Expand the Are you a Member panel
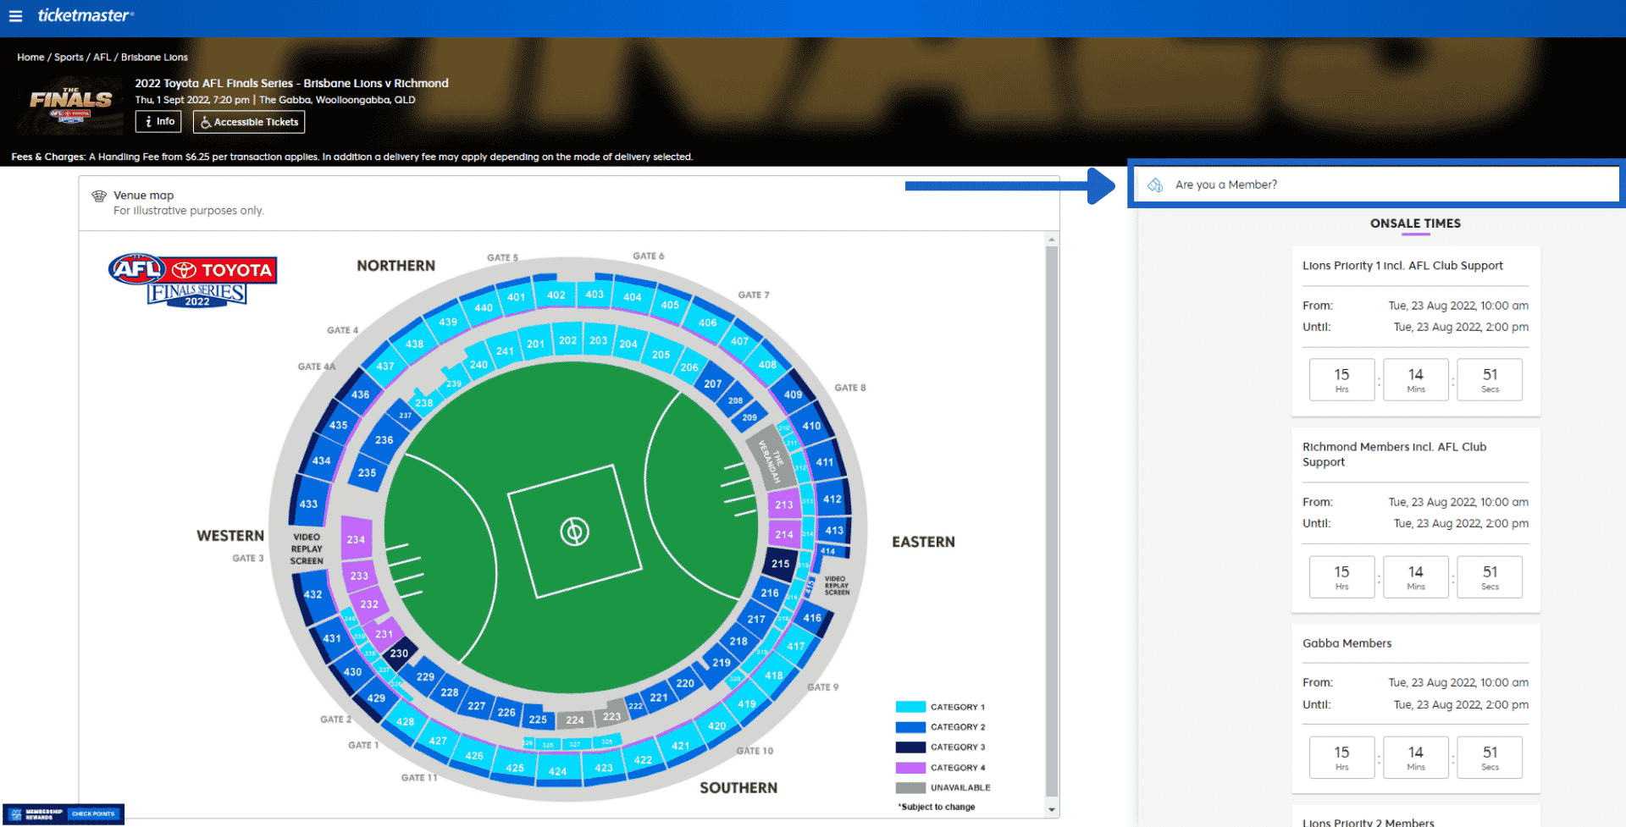The width and height of the screenshot is (1626, 827). click(1375, 185)
